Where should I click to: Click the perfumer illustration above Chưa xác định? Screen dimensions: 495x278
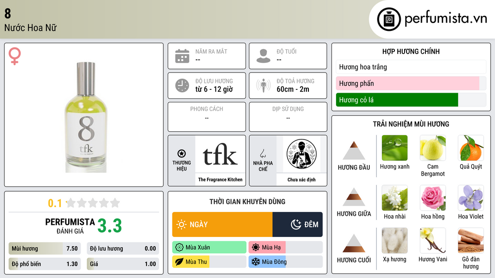[x=302, y=154]
